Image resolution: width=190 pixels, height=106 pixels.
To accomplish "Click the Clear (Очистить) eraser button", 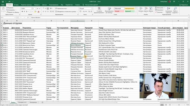I will [159, 12].
